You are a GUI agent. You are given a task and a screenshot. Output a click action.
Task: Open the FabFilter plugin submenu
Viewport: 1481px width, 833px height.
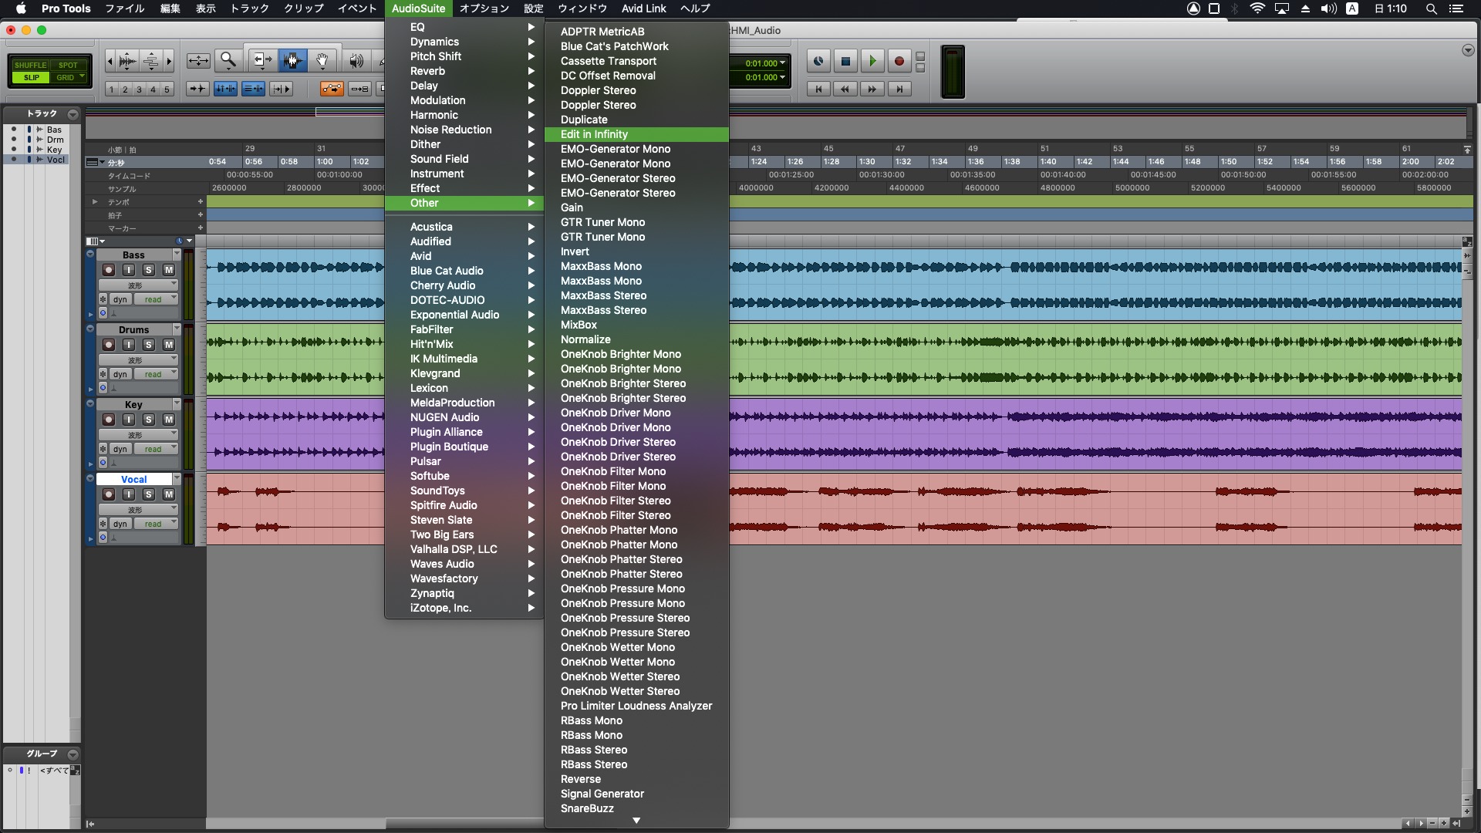(464, 329)
